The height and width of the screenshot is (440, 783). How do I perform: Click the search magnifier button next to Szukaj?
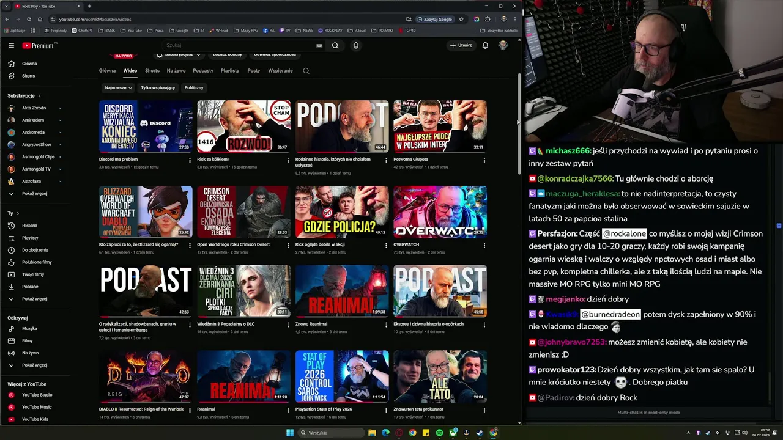click(335, 45)
